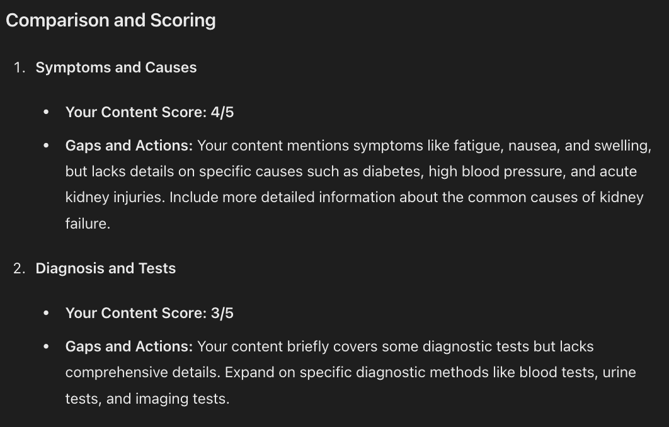Click the Diagnosis and Tests heading

(105, 268)
